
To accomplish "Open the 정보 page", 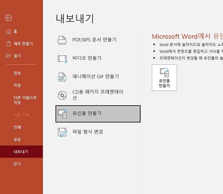I will pyautogui.click(x=21, y=73).
